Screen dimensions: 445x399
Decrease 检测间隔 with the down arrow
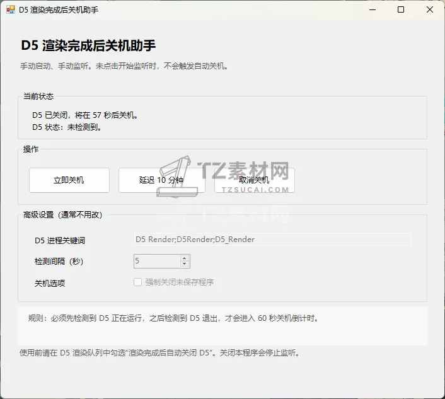(x=185, y=264)
